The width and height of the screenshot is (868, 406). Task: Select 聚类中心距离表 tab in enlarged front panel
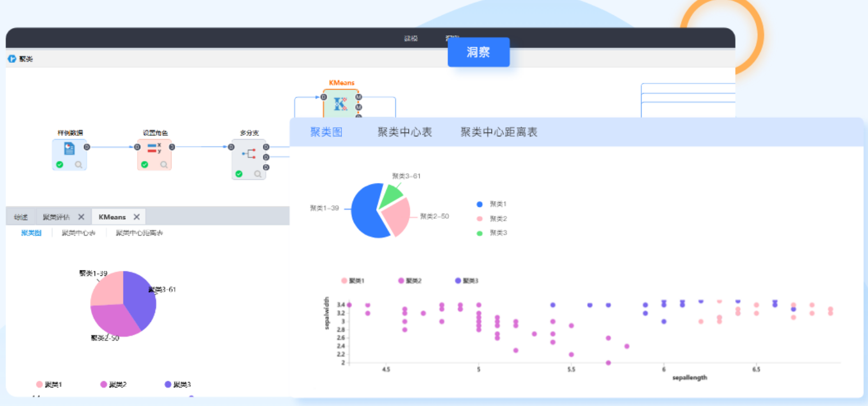pyautogui.click(x=499, y=132)
